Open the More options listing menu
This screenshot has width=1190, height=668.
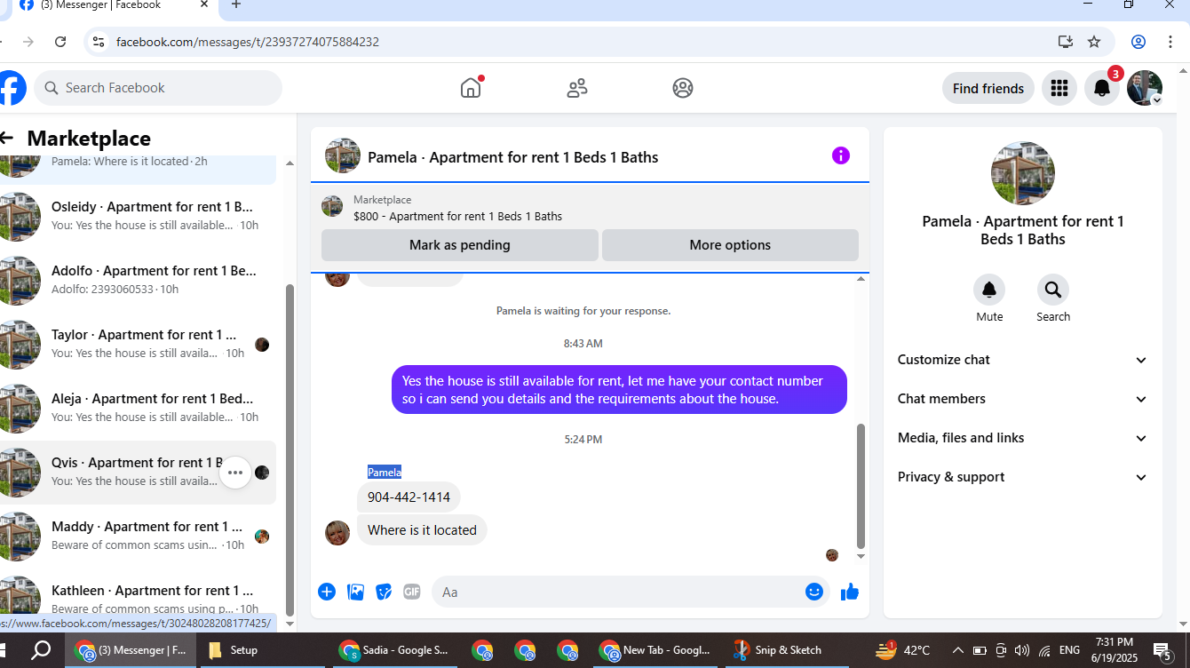[x=730, y=245]
